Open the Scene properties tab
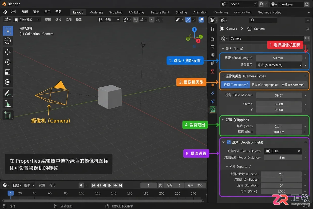The width and height of the screenshot is (313, 209). [x=213, y=63]
